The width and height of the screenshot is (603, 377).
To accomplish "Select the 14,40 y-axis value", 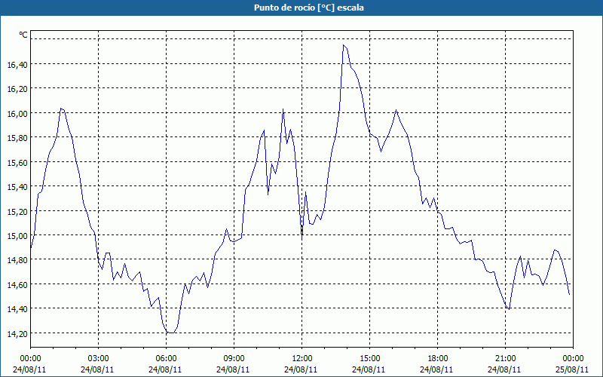I will coord(17,309).
